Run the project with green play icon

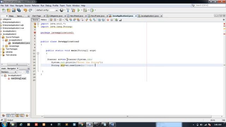click(x=78, y=10)
